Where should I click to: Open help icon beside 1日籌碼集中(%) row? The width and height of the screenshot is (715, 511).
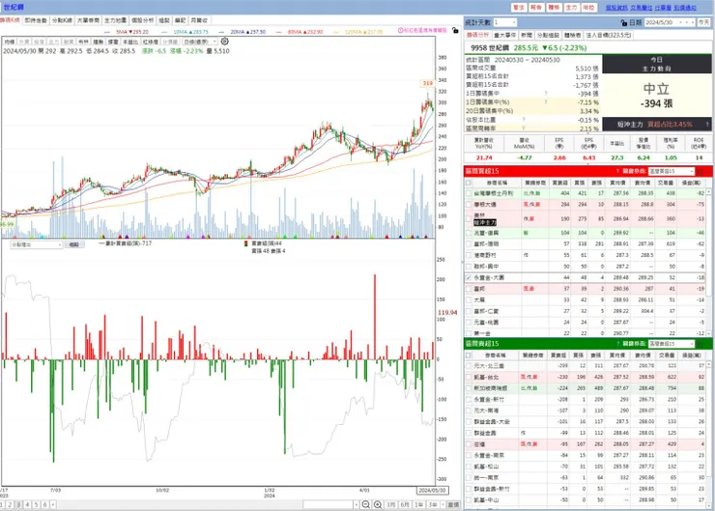click(546, 102)
